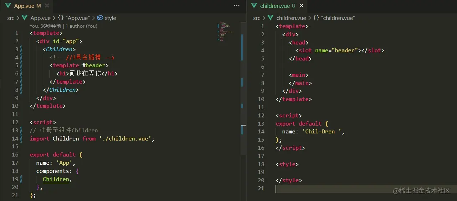Click 'components:' key in App.vue
Viewport: 457px width, 201px height.
click(x=54, y=171)
